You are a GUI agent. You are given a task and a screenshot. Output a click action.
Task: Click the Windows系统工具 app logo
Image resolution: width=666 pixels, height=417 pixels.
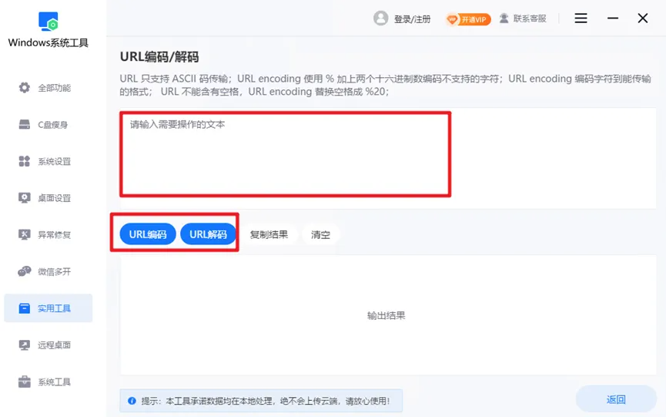pyautogui.click(x=48, y=22)
